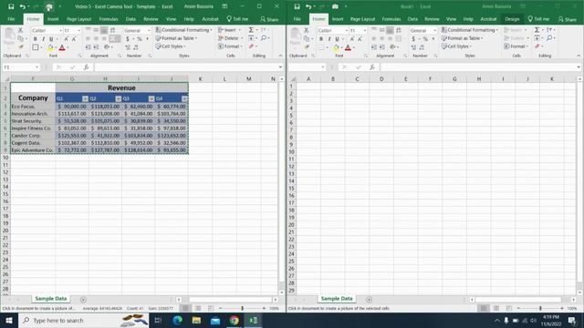
Task: Undo last action in the left window
Action: pos(22,6)
